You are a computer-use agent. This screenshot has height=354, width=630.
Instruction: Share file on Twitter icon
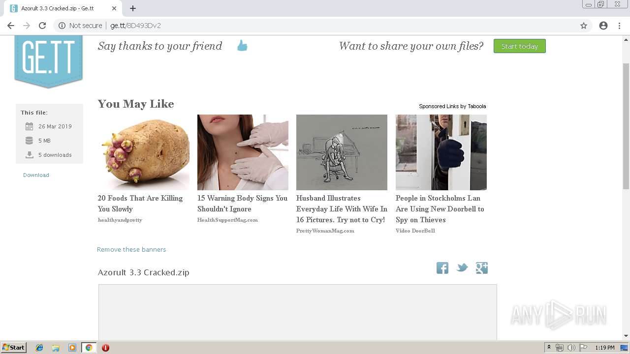pos(462,268)
